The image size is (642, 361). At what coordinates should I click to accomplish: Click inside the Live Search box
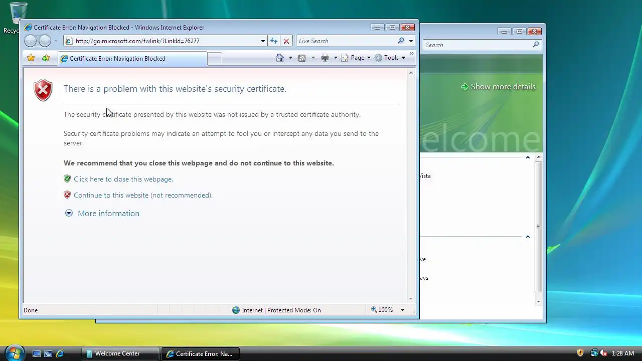[x=346, y=41]
